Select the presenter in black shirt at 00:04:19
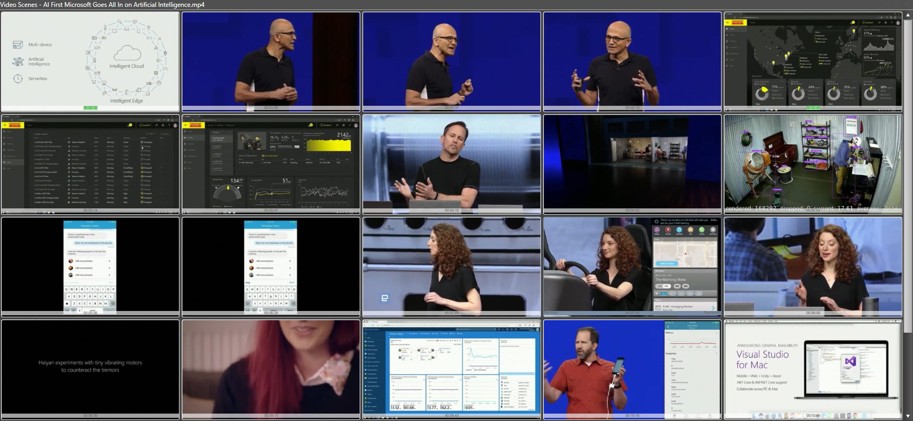 click(x=451, y=163)
